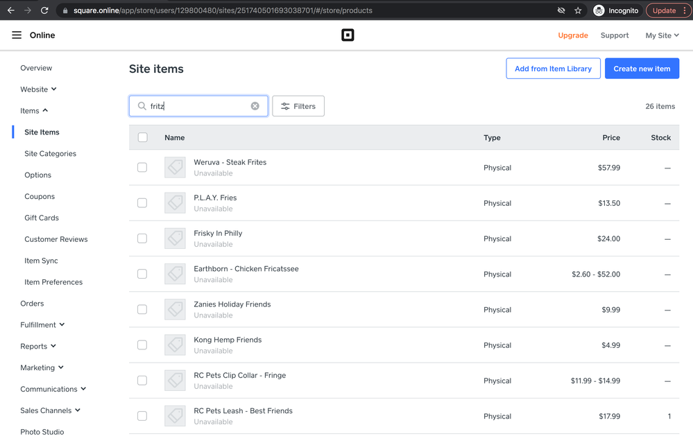Open Coupons in sidebar
693x436 pixels.
pos(40,197)
